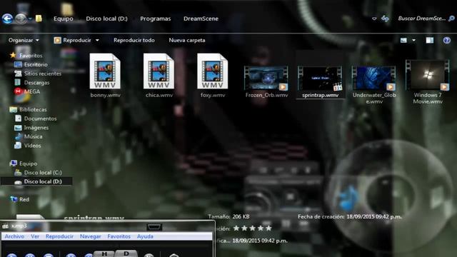Image resolution: width=457 pixels, height=257 pixels.
Task: Go back with the Explorer back arrow
Action: [7, 19]
